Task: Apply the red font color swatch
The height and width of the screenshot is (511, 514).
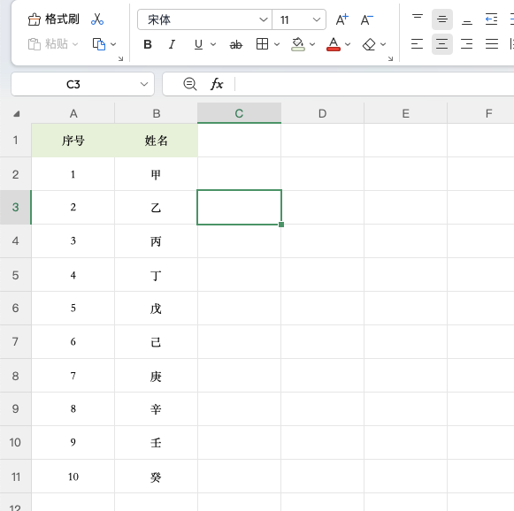Action: 334,44
